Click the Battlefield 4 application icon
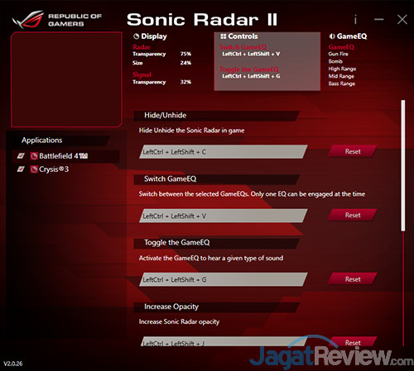Image resolution: width=414 pixels, height=371 pixels. [34, 156]
